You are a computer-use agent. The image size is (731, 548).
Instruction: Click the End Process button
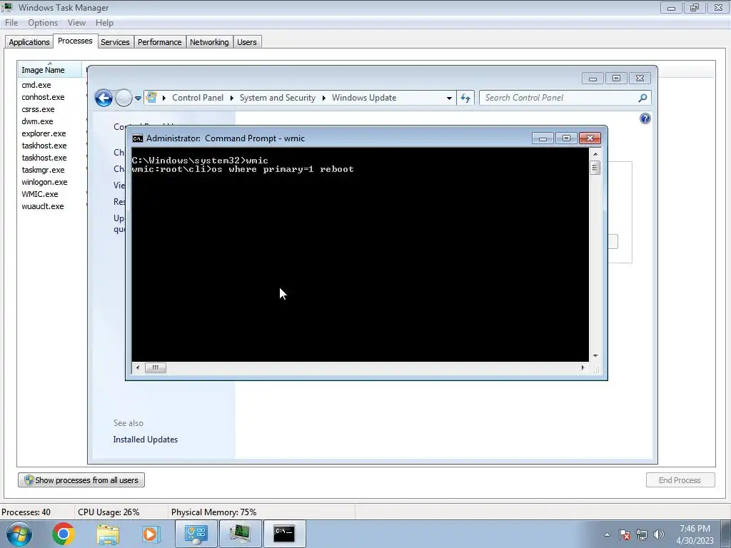click(x=680, y=480)
